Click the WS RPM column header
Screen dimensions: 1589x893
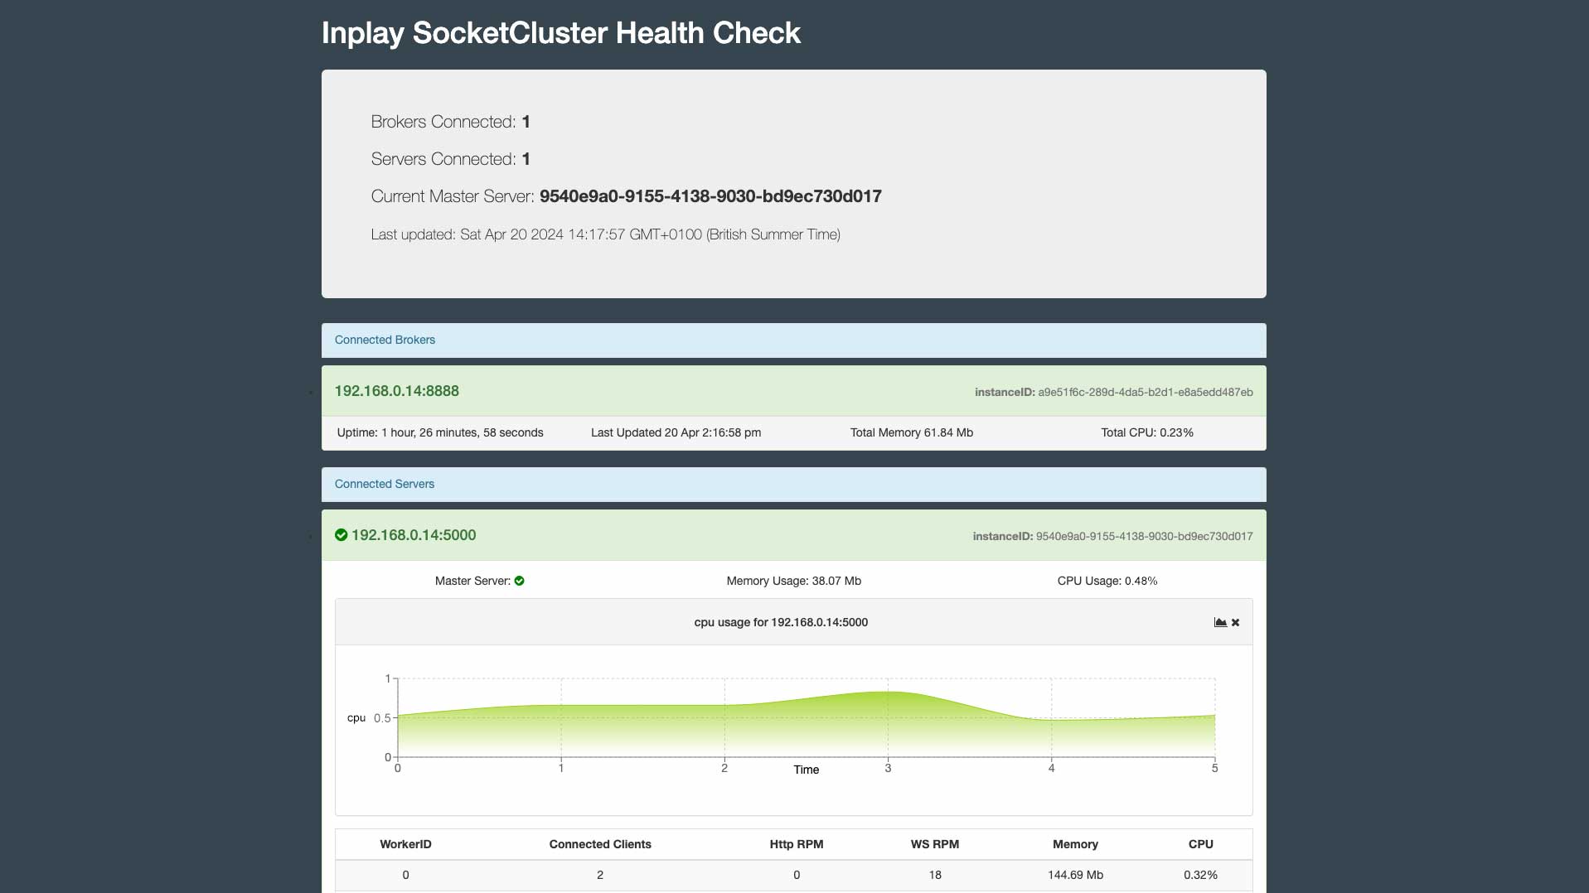tap(935, 844)
